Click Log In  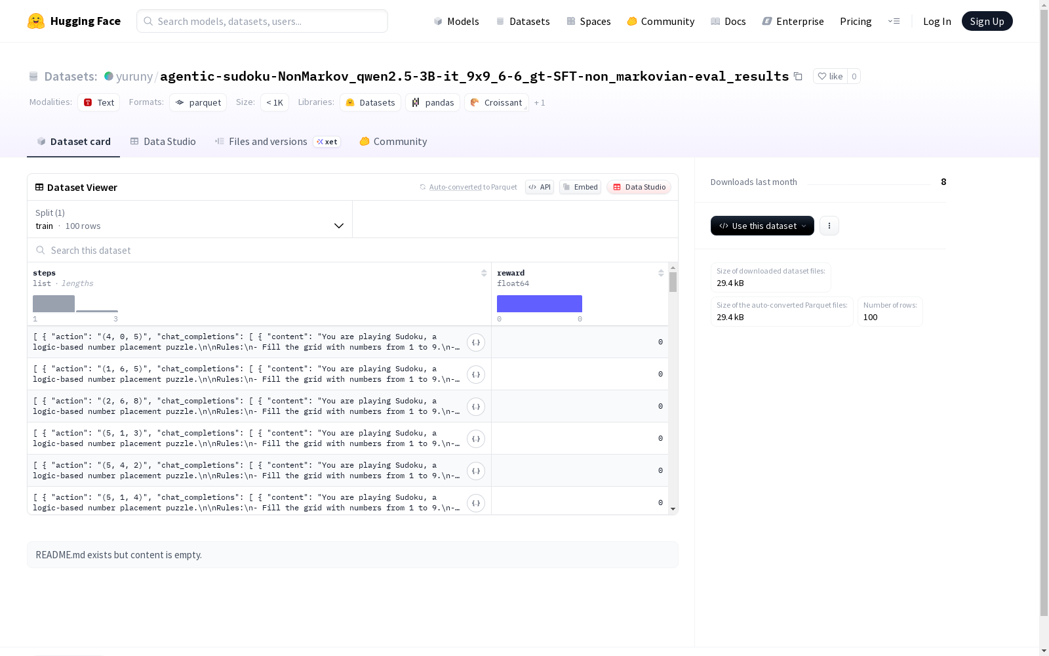pyautogui.click(x=937, y=21)
